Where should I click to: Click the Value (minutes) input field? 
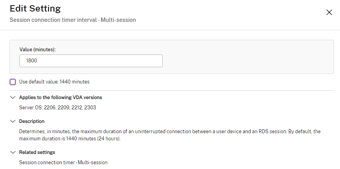click(91, 61)
